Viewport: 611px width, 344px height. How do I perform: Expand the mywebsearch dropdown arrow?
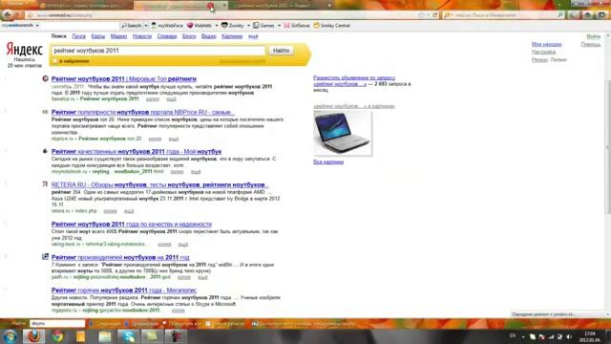click(37, 26)
